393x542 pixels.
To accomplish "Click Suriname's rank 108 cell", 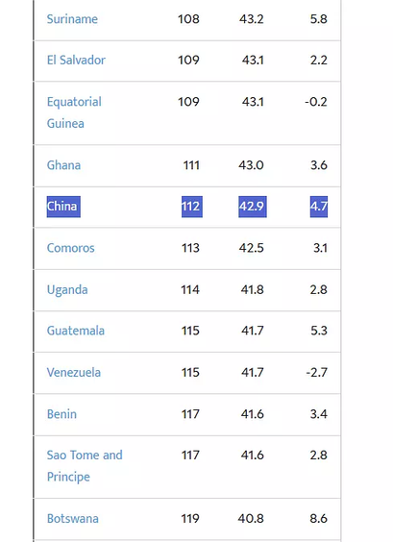I will pos(188,19).
